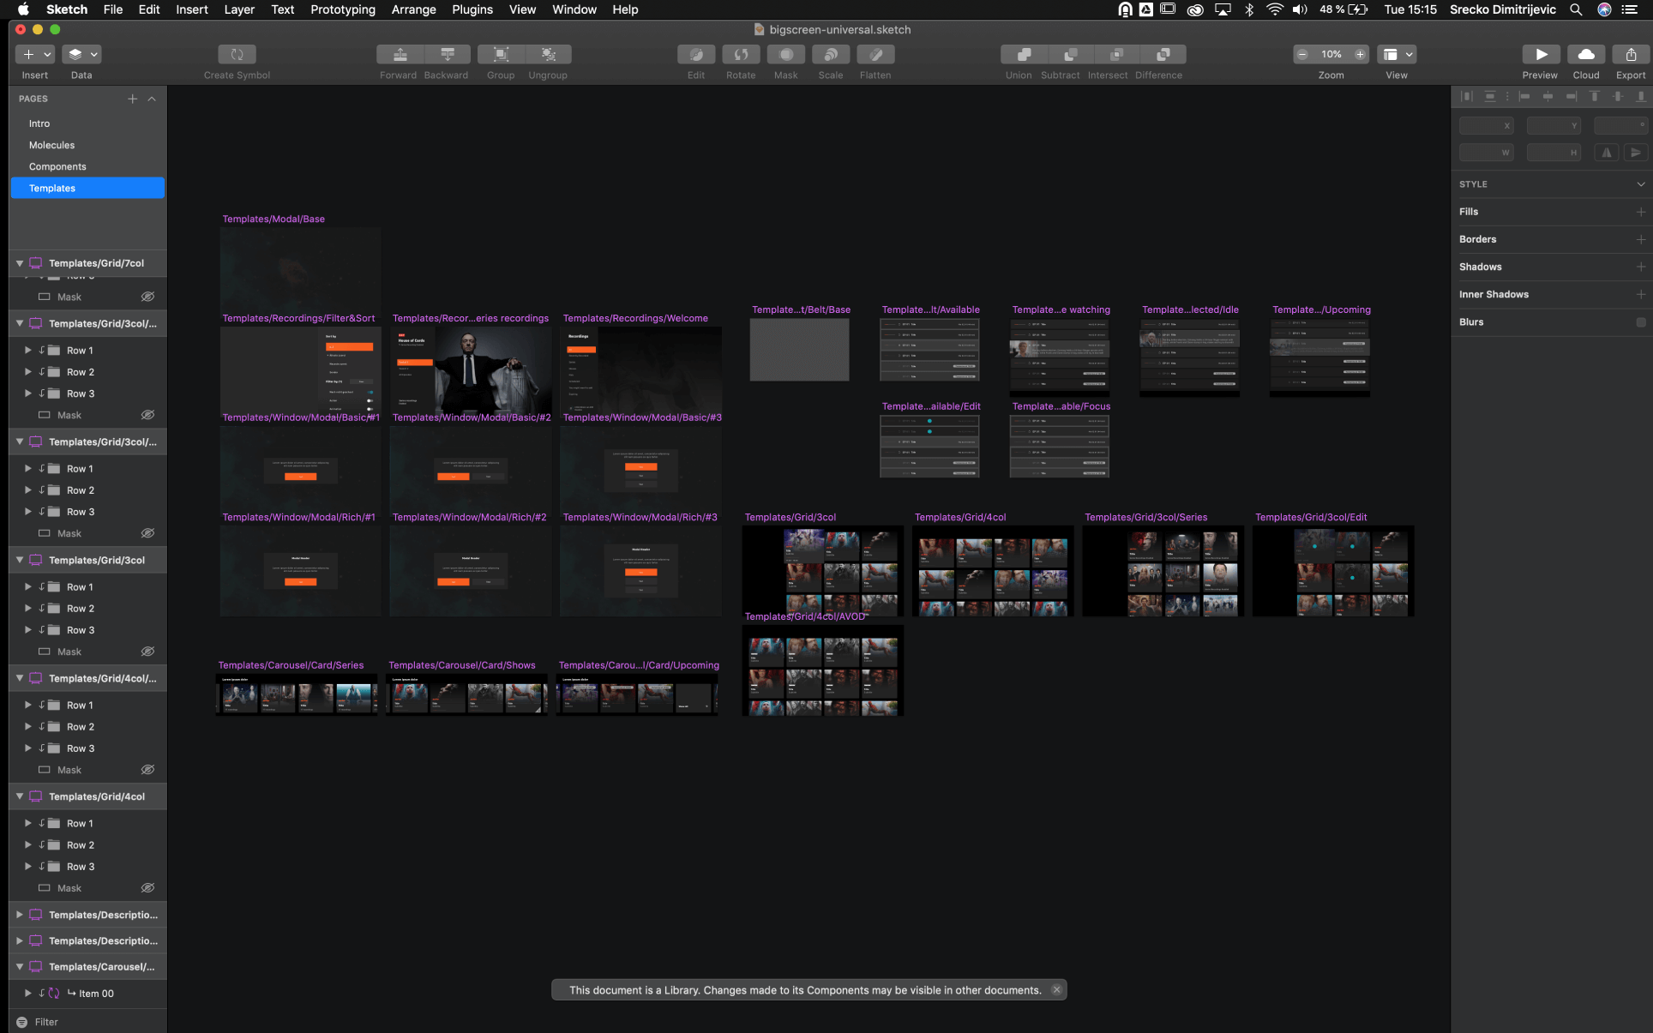Toggle visibility of Mask under Templates/Grid/4col
Screen dimensions: 1653x1033
pyautogui.click(x=147, y=888)
